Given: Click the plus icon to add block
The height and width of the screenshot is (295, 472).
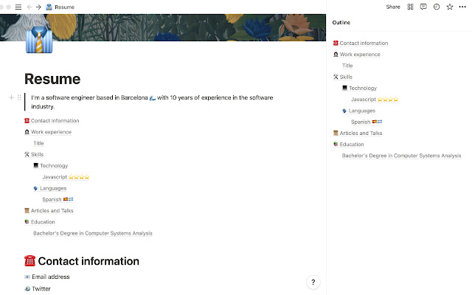Looking at the screenshot, I should coord(11,97).
